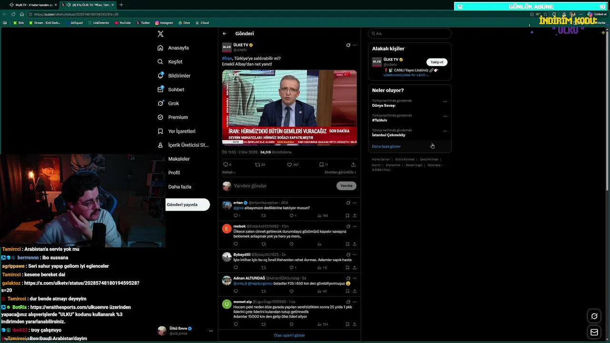Like the reply from reebok
Screen dimensions: 610x343
pyautogui.click(x=291, y=244)
